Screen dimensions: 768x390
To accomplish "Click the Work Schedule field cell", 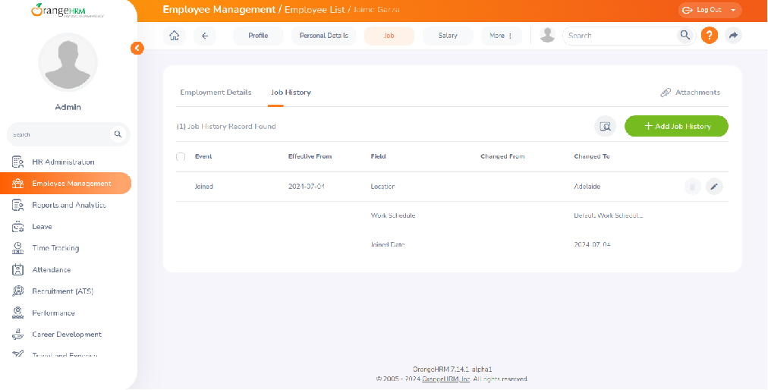I will coord(393,215).
